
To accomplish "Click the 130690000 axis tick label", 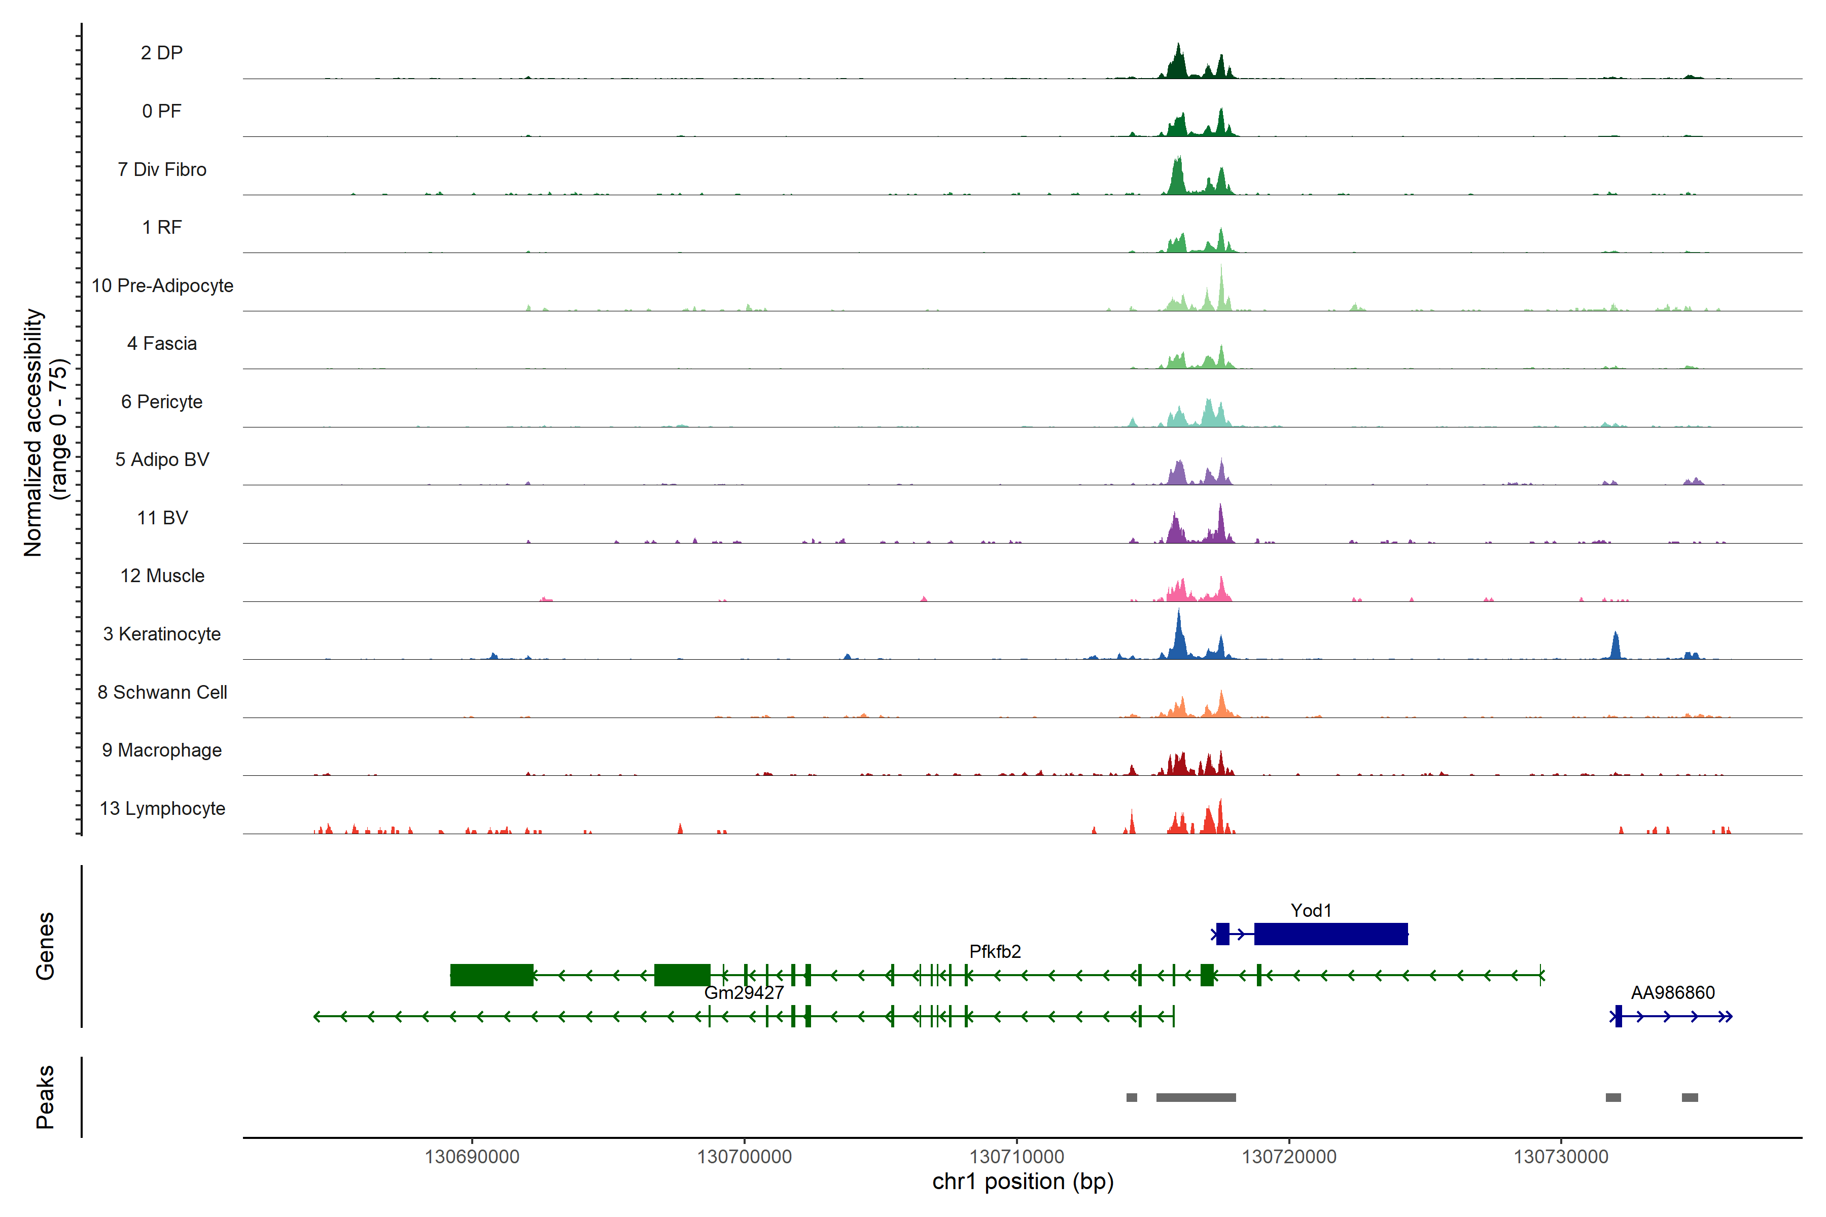I will pos(471,1157).
